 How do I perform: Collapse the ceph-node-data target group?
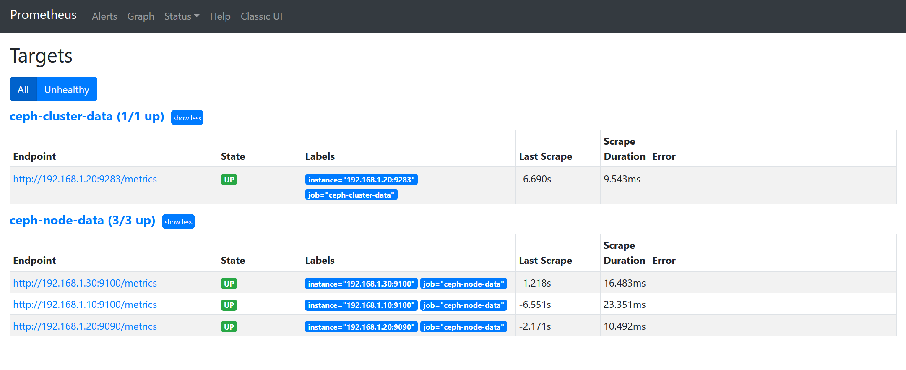tap(178, 222)
